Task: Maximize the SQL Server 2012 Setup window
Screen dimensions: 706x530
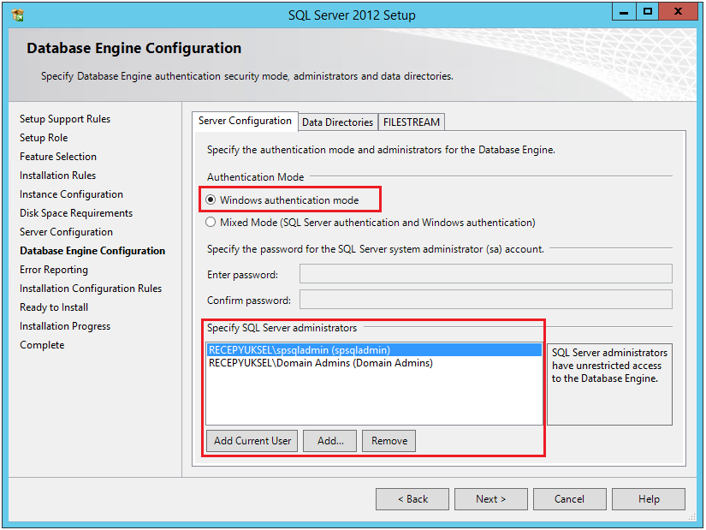Action: (x=648, y=12)
